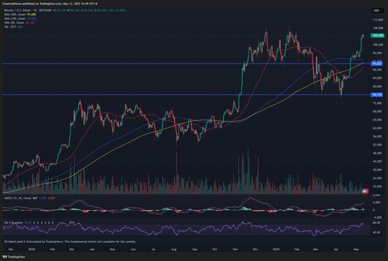Screen dimensions: 388x261
Task: Click the 2024 label on time axis
Action: [x=31, y=249]
